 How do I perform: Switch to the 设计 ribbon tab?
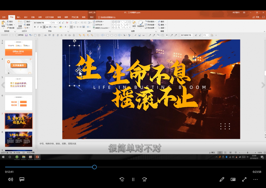click(26, 17)
